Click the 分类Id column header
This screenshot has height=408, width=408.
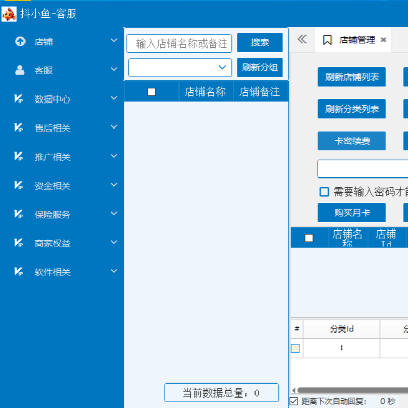[342, 329]
